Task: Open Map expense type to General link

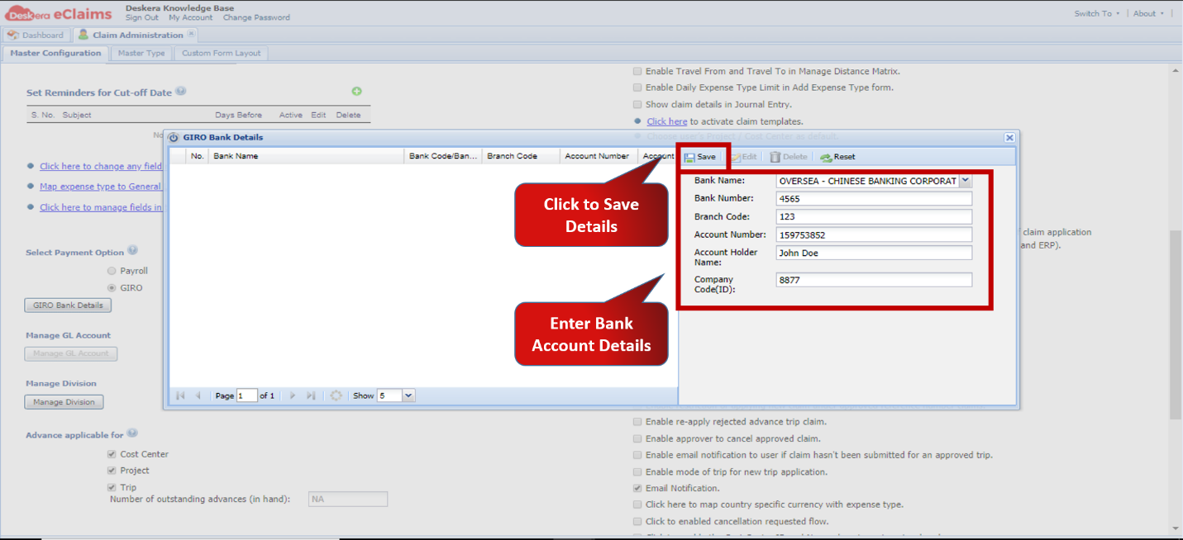Action: (101, 187)
